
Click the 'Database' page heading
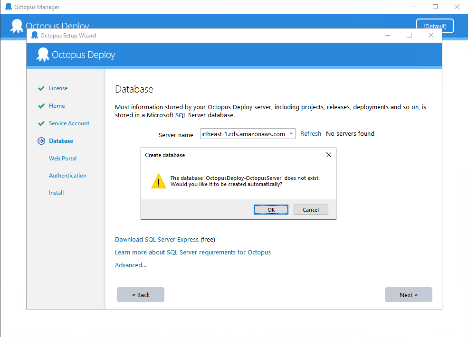pyautogui.click(x=134, y=89)
